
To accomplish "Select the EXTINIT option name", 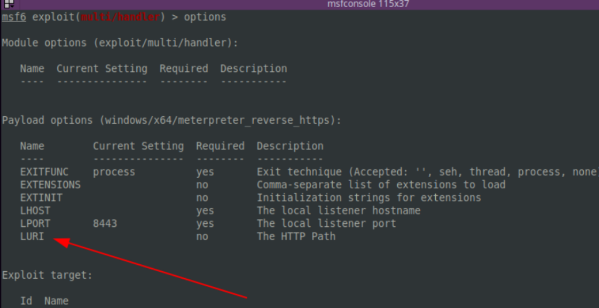I will [41, 198].
